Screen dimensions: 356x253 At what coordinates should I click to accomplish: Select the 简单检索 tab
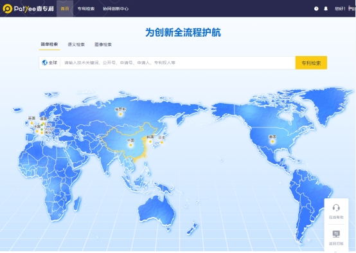point(49,44)
